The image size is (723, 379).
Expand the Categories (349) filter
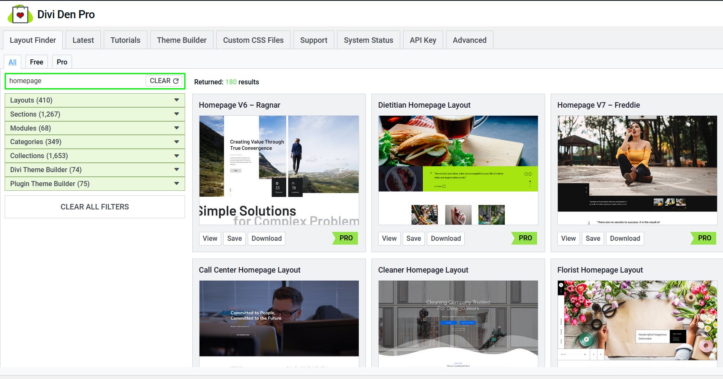click(95, 142)
